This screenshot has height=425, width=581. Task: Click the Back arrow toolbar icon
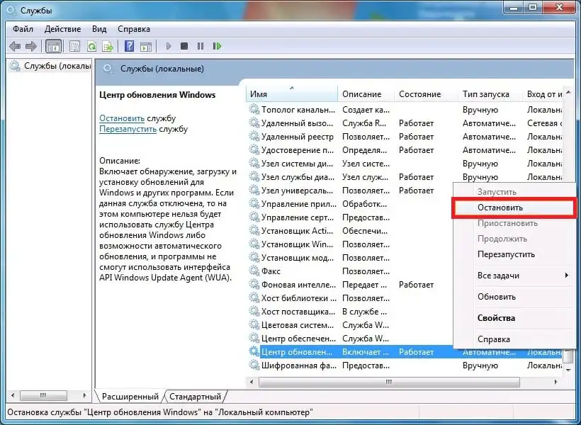15,46
